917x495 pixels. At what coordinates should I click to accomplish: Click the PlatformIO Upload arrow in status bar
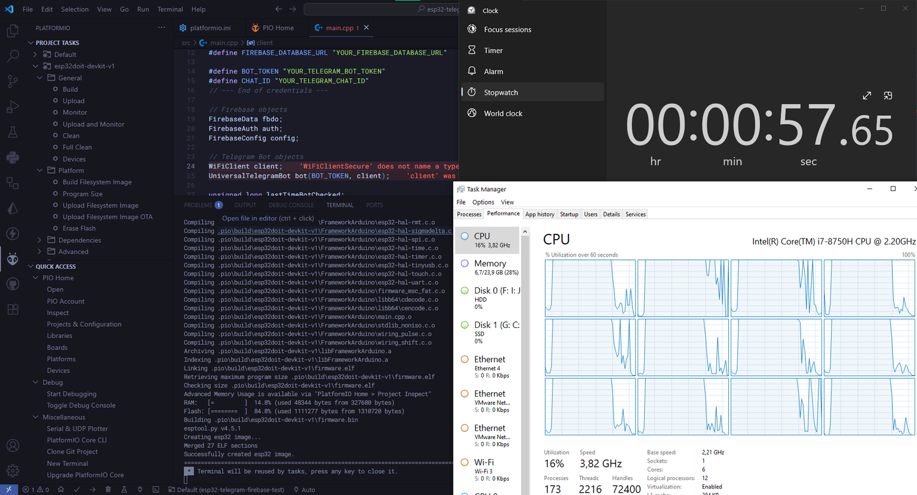click(93, 490)
